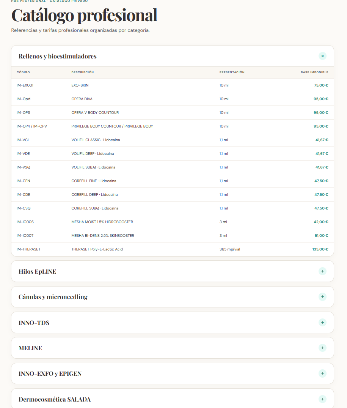The image size is (347, 408).
Task: Select the INNO-TDS section heading
Action: click(34, 323)
